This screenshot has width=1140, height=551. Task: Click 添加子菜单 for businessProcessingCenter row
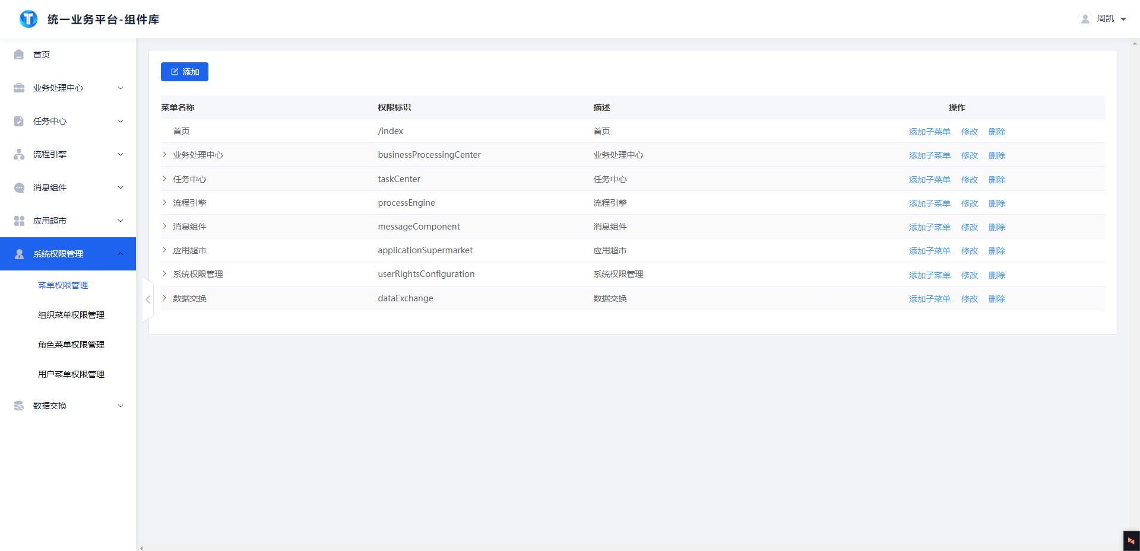click(930, 155)
